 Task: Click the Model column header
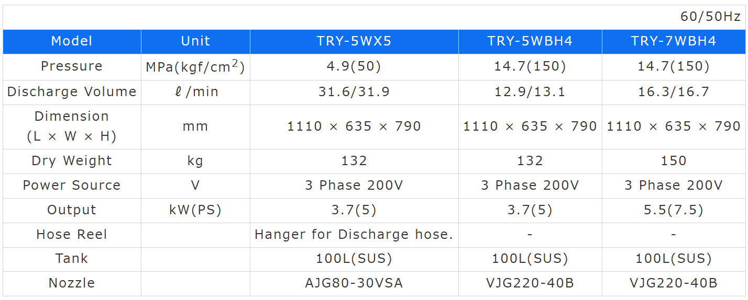[72, 41]
